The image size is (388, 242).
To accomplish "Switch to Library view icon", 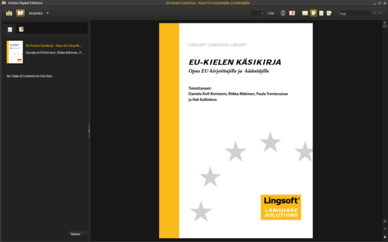I will 9,13.
